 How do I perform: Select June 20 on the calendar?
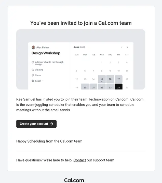click(85, 87)
